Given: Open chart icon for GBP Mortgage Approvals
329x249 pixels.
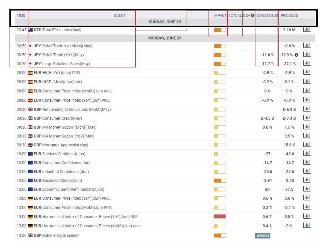Looking at the screenshot, I should click(307, 144).
